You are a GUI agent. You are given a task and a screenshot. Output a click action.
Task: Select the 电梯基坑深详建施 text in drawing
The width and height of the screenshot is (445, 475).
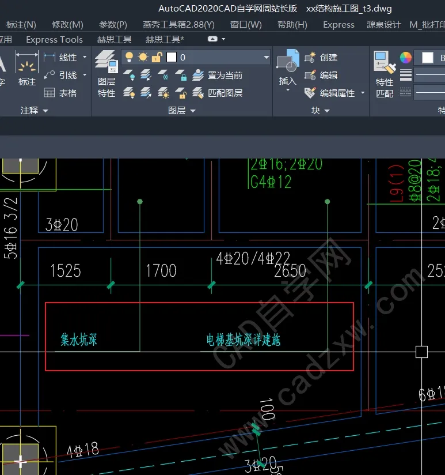(243, 340)
